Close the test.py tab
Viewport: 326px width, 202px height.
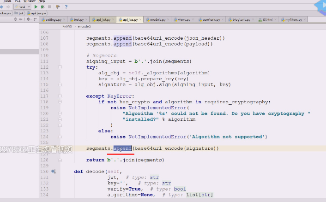tap(86, 19)
